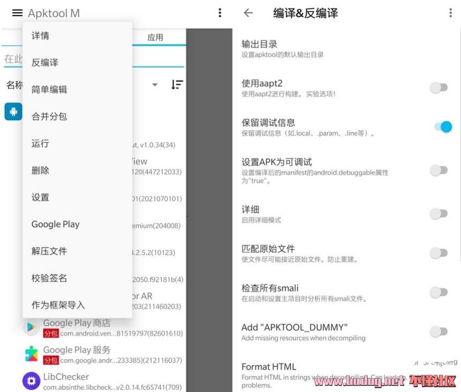Tap the 分包 badge on Google Play 商店
Viewport: 461px width, 392px height.
click(x=51, y=333)
